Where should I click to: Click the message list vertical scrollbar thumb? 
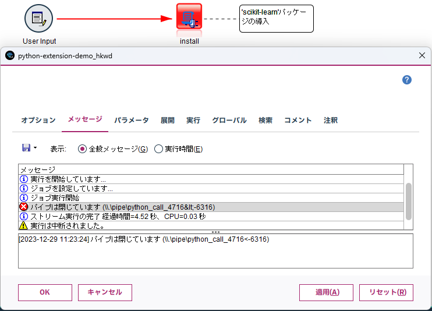[x=409, y=202]
